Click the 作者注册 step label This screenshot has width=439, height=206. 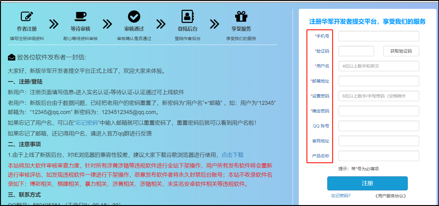click(27, 29)
